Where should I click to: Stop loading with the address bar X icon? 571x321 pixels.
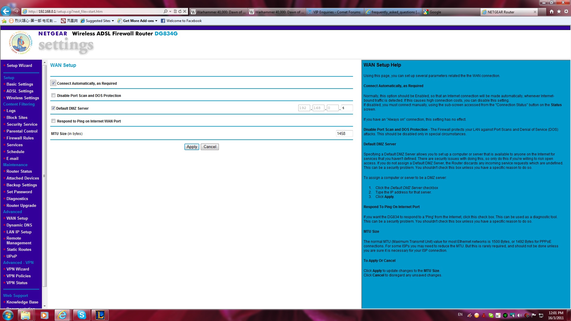click(185, 12)
